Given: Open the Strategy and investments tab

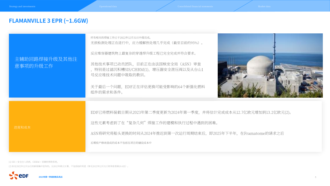Looking at the screenshot, I should pos(22,6).
